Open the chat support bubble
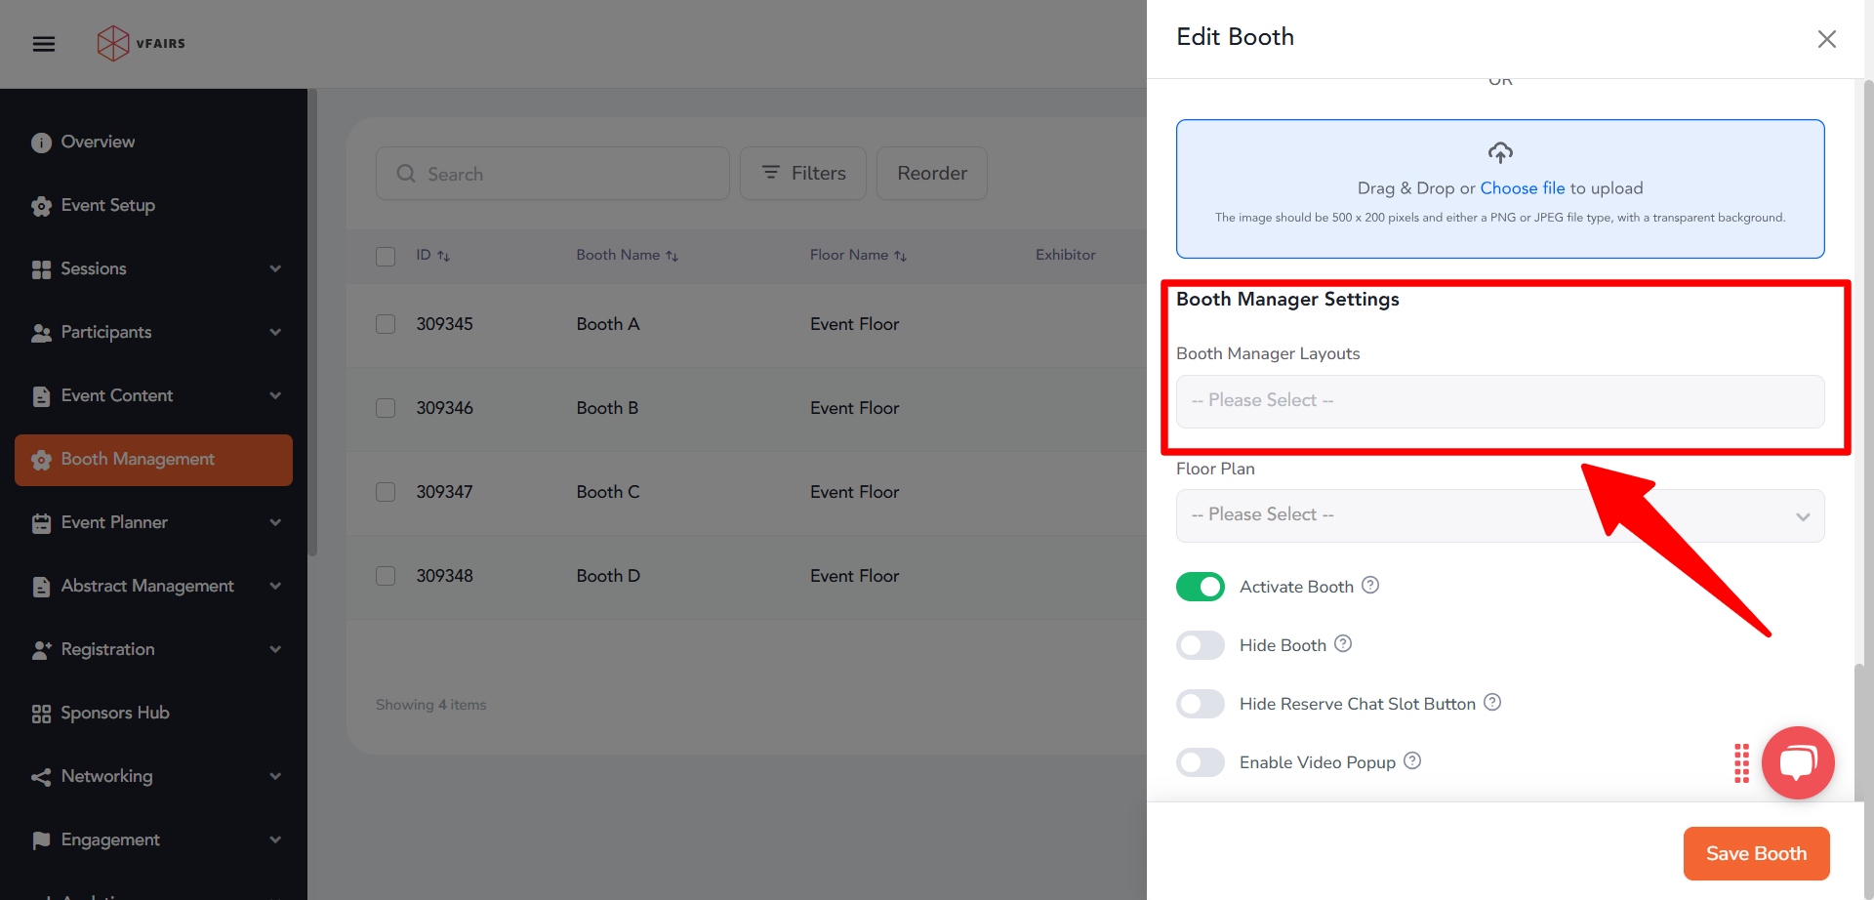The image size is (1874, 900). (1798, 762)
